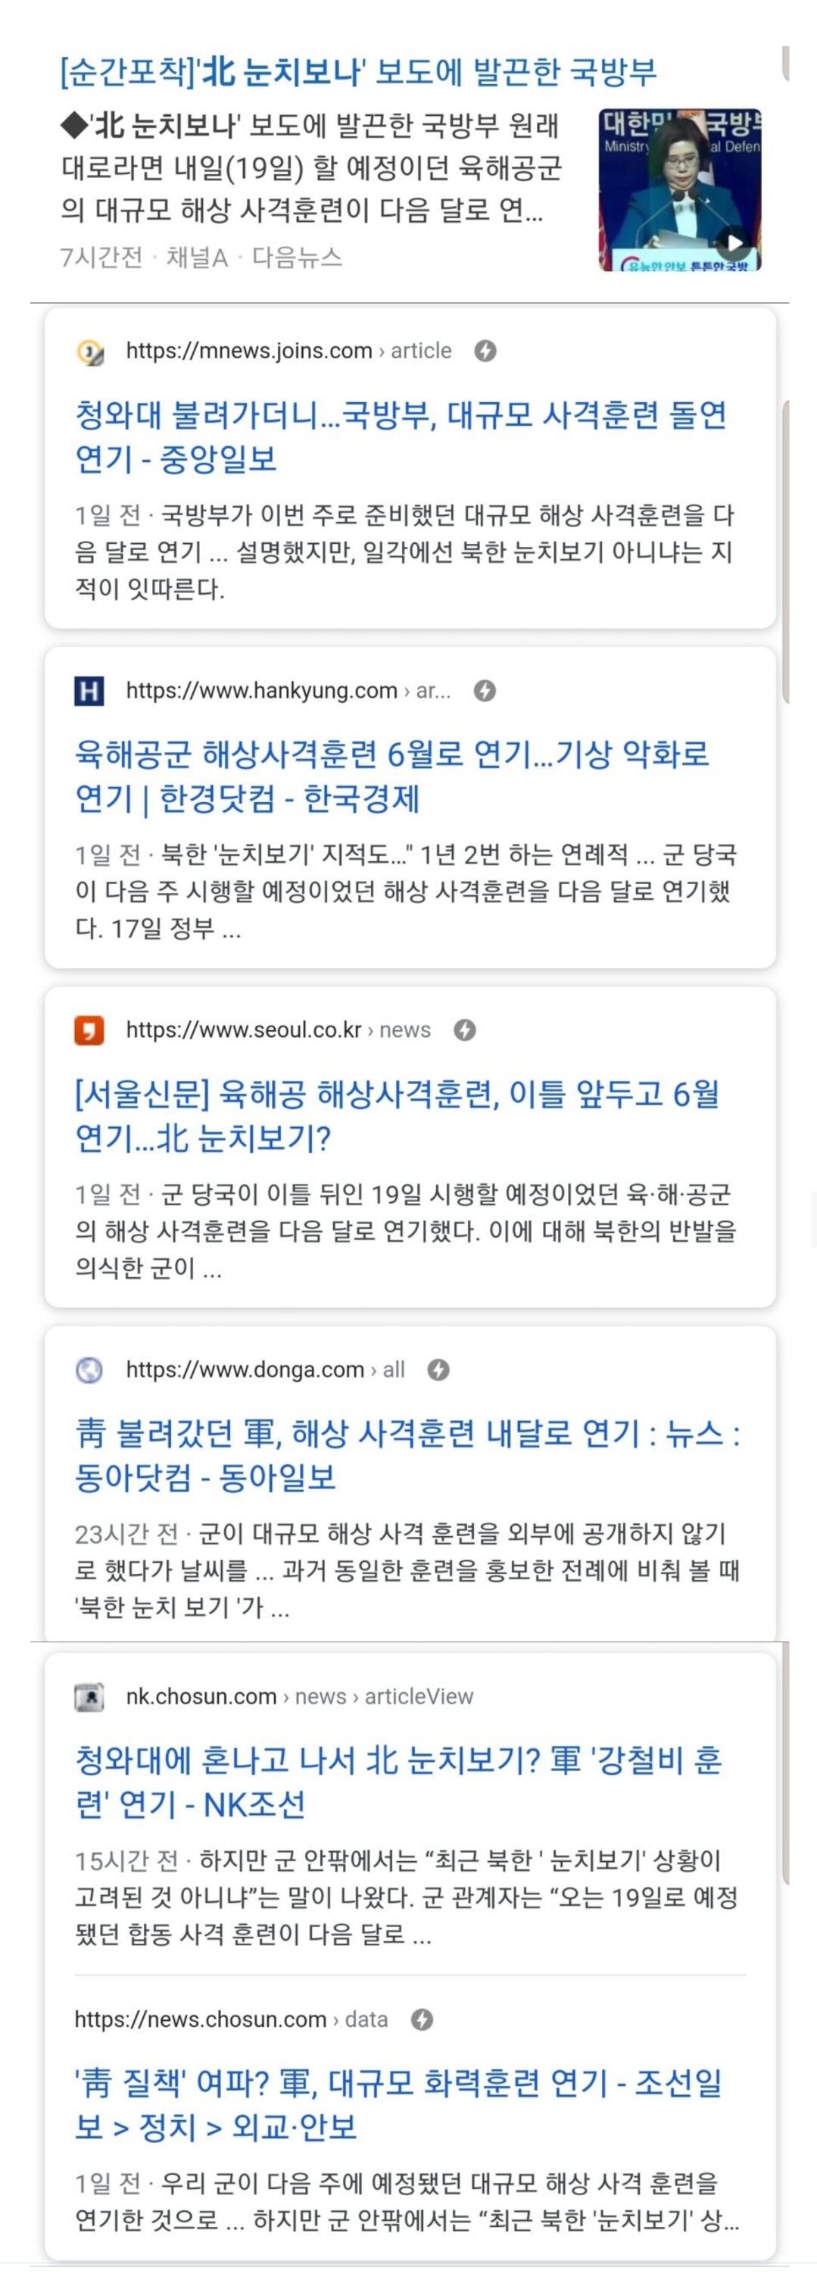
Task: Click the AMP lightning icon beside hankyung.com
Action: point(484,690)
